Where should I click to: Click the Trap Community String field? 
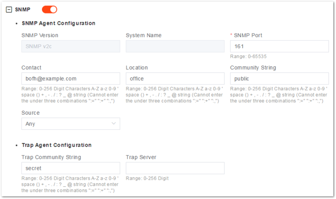click(x=71, y=168)
